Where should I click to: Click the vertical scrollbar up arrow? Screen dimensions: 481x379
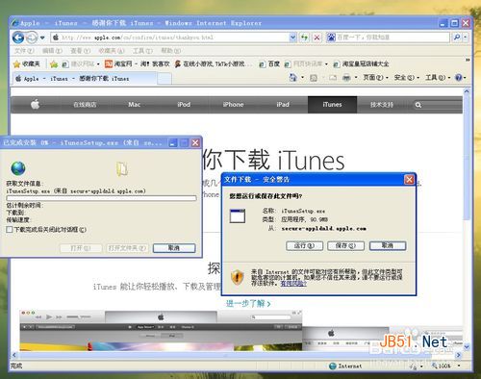[x=467, y=91]
